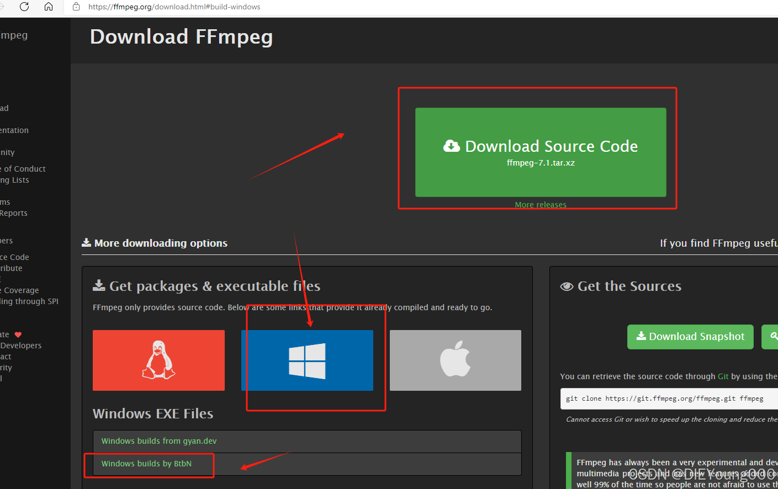Select the Linux penguin packages tile
Image resolution: width=778 pixels, height=489 pixels.
pyautogui.click(x=158, y=360)
